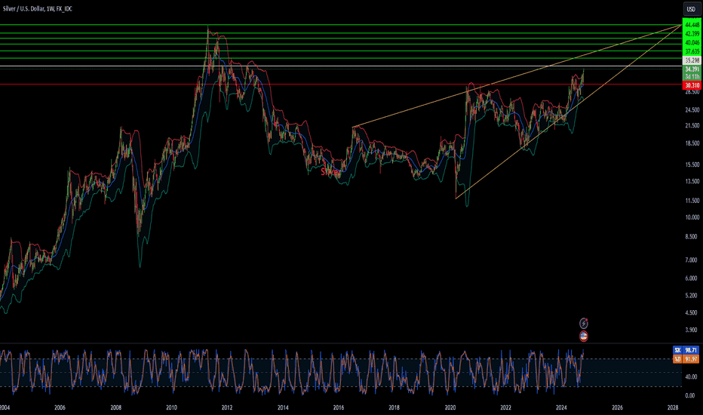The image size is (703, 415).
Task: Click the 2006 label on time axis
Action: click(x=60, y=407)
